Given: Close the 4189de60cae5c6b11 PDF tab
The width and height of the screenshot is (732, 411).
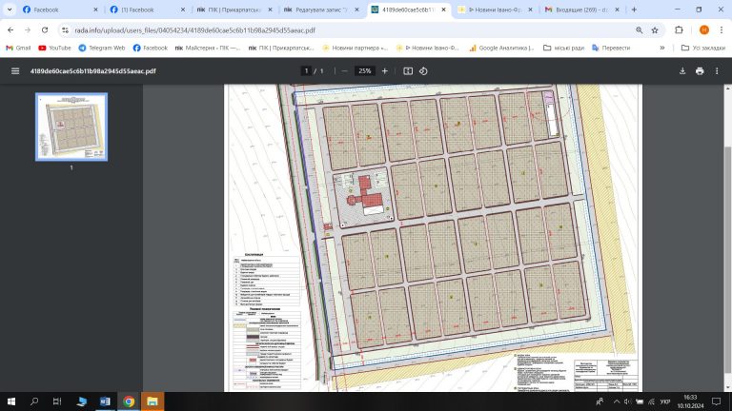Looking at the screenshot, I should click(443, 10).
